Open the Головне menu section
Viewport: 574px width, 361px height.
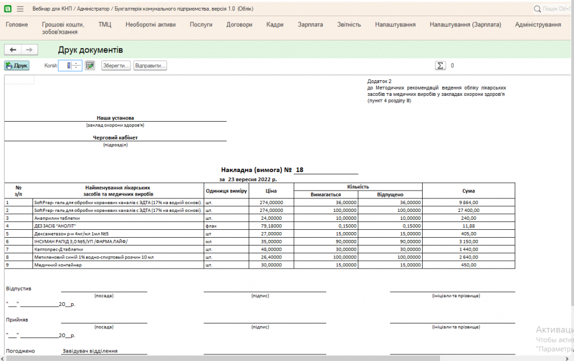point(17,25)
